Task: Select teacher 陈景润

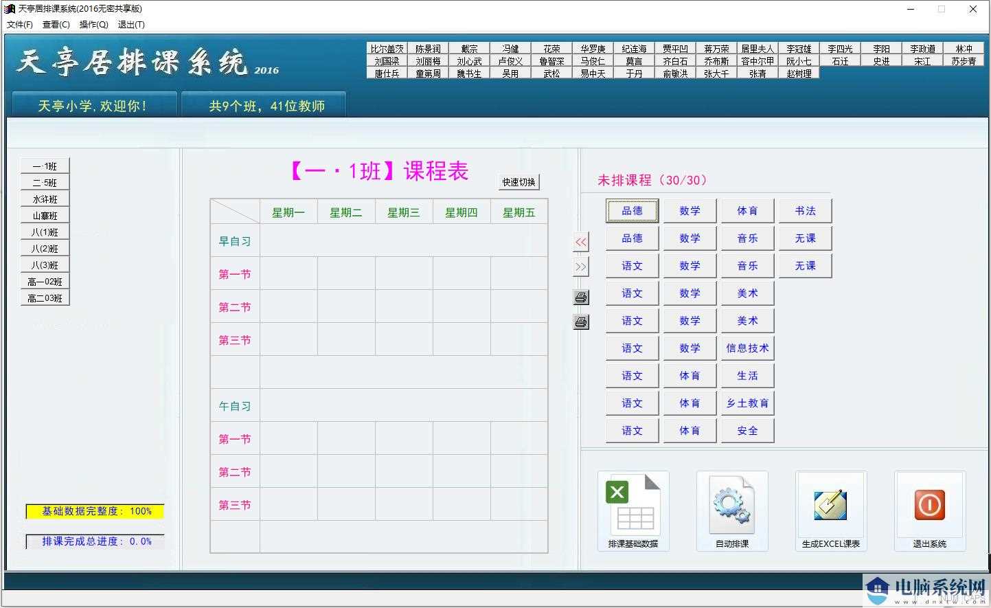Action: tap(429, 49)
